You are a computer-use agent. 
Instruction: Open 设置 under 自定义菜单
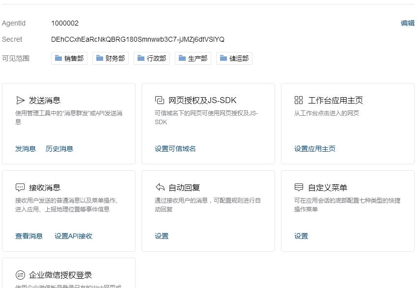[301, 236]
